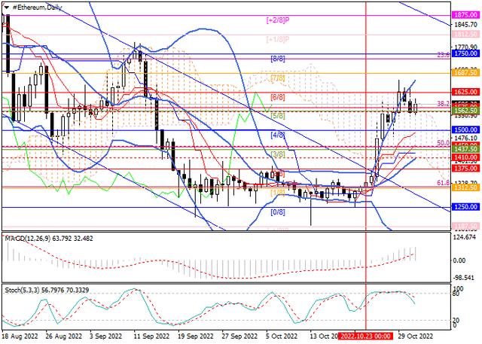482x344 pixels.
Task: Select the 1875.00 magenta price label
Action: tap(465, 15)
